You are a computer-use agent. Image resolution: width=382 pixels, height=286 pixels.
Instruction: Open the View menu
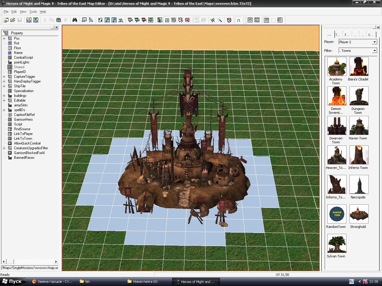(x=23, y=12)
